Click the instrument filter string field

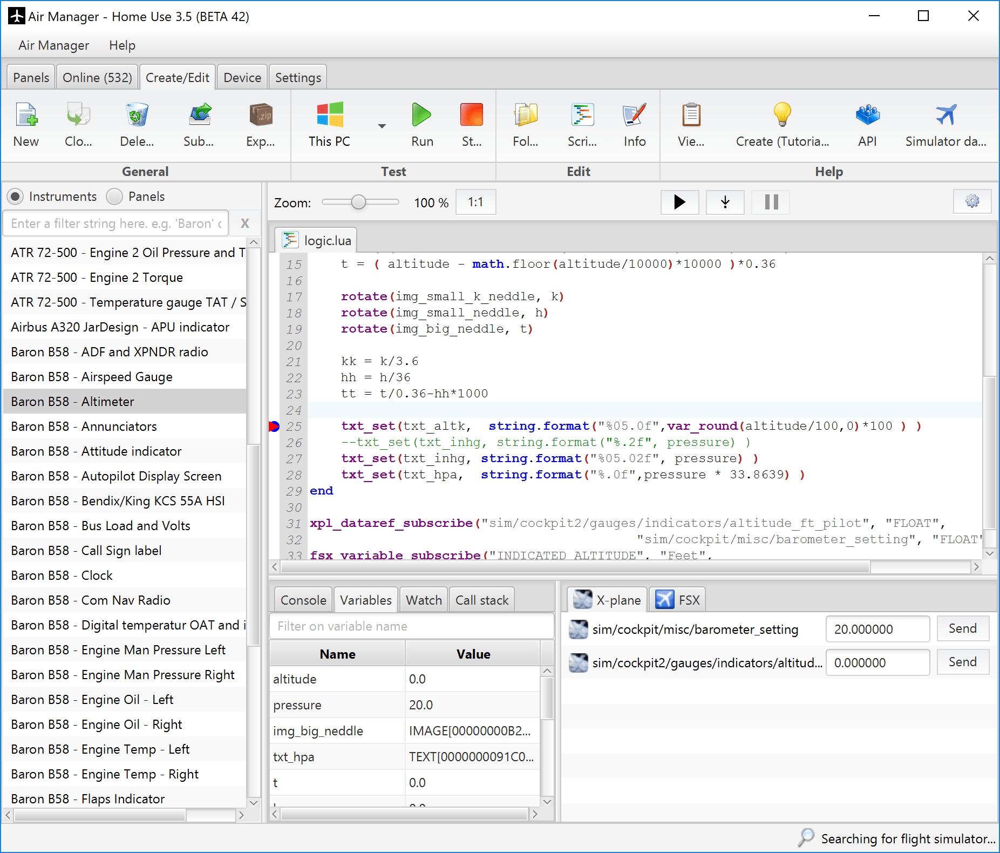click(116, 224)
